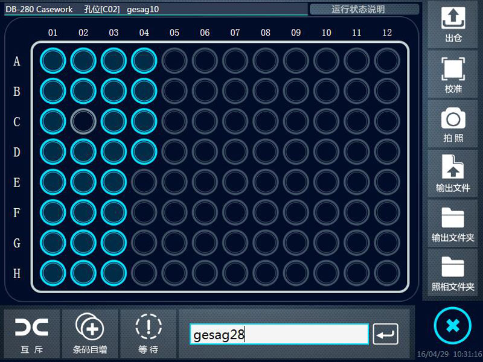Click the 运行状态说明 status description button
The image size is (483, 362).
(365, 9)
